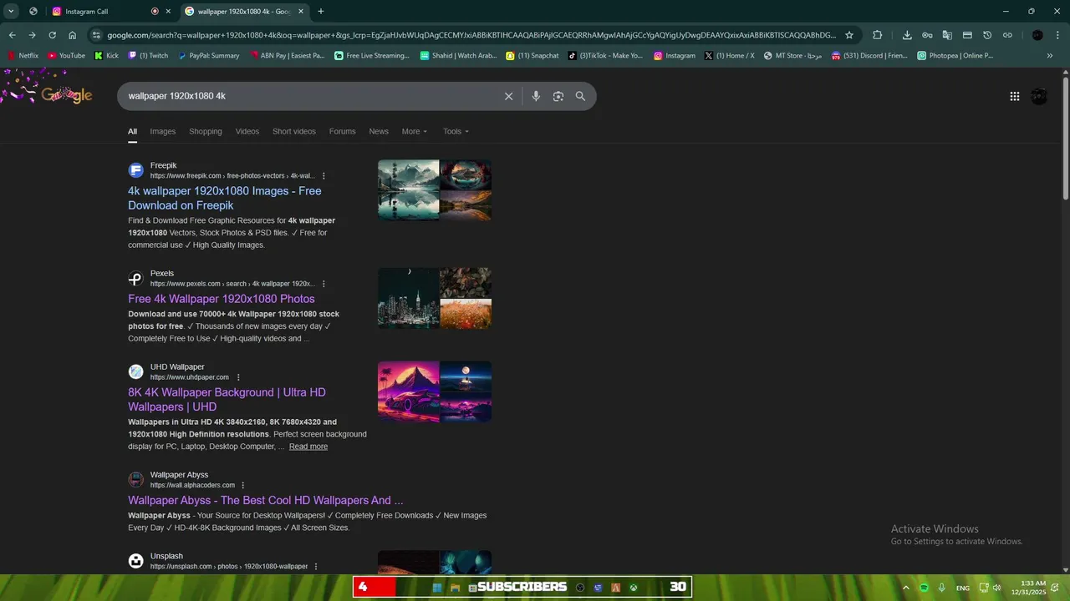
Task: Open more options for Freepik result
Action: 324,176
